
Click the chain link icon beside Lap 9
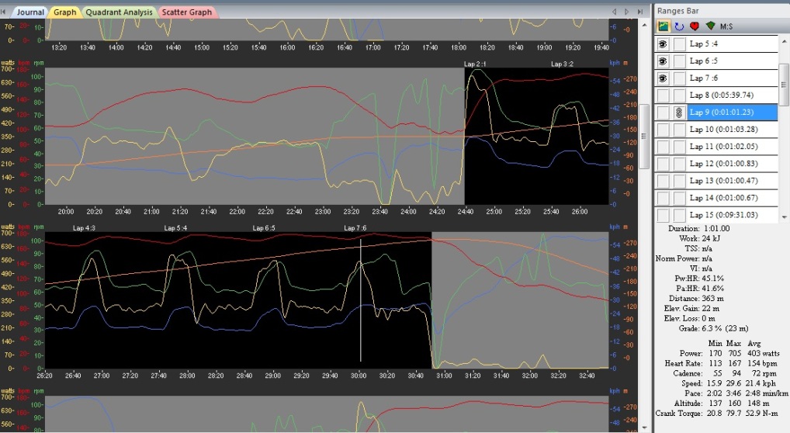click(679, 113)
